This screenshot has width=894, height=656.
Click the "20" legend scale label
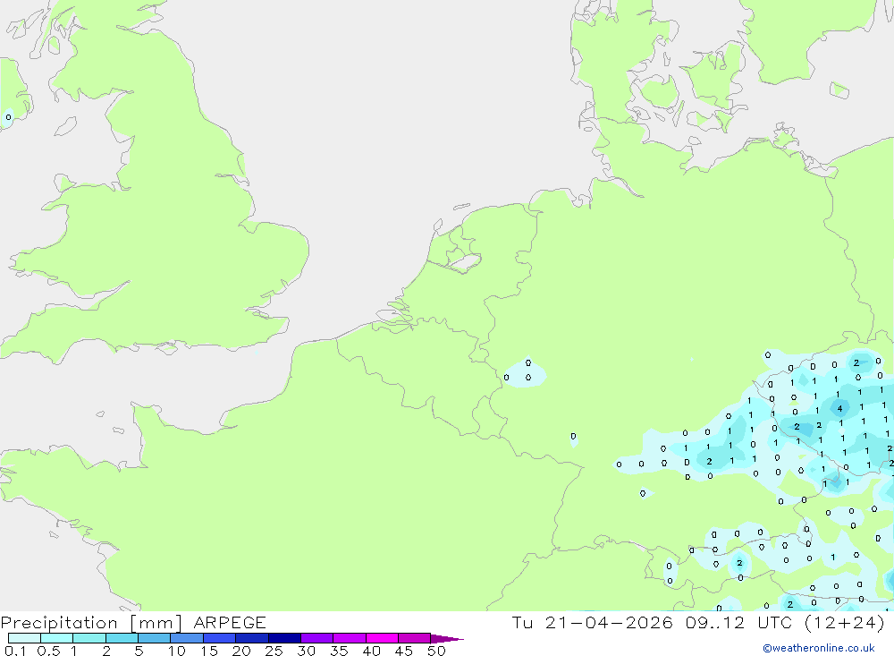[241, 651]
